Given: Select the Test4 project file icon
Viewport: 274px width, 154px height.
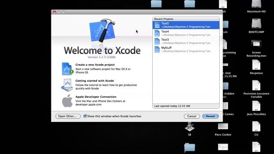Looking at the screenshot, I should [x=157, y=33].
